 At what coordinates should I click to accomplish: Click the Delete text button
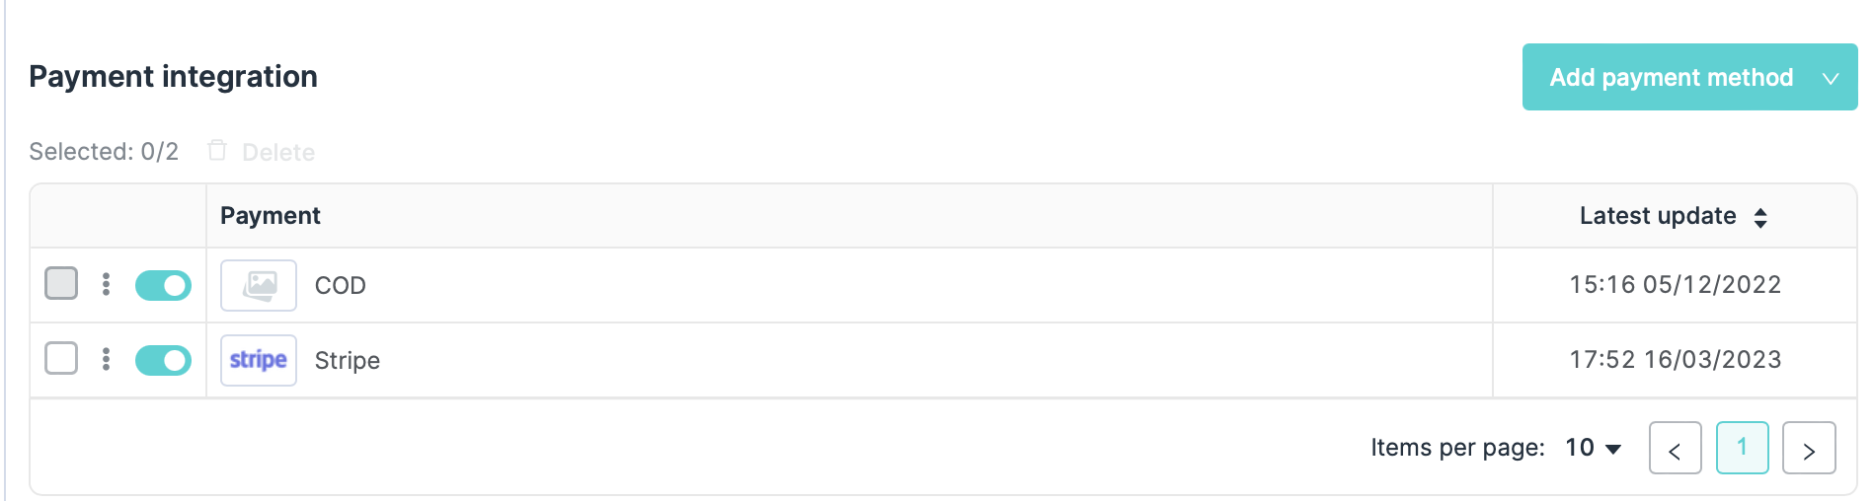pos(278,152)
